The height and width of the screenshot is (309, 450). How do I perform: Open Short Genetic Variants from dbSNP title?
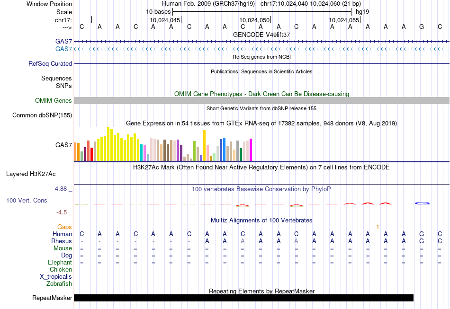click(x=261, y=108)
